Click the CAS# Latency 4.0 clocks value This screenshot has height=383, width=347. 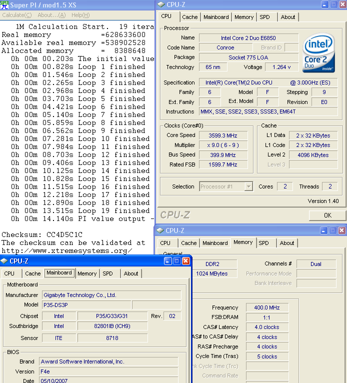pos(267,327)
